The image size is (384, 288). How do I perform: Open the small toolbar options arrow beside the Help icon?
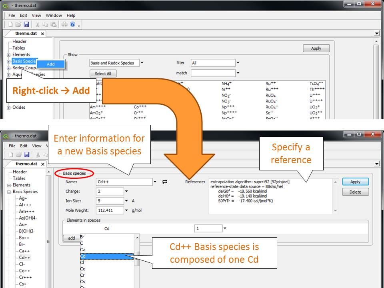[x=79, y=26]
